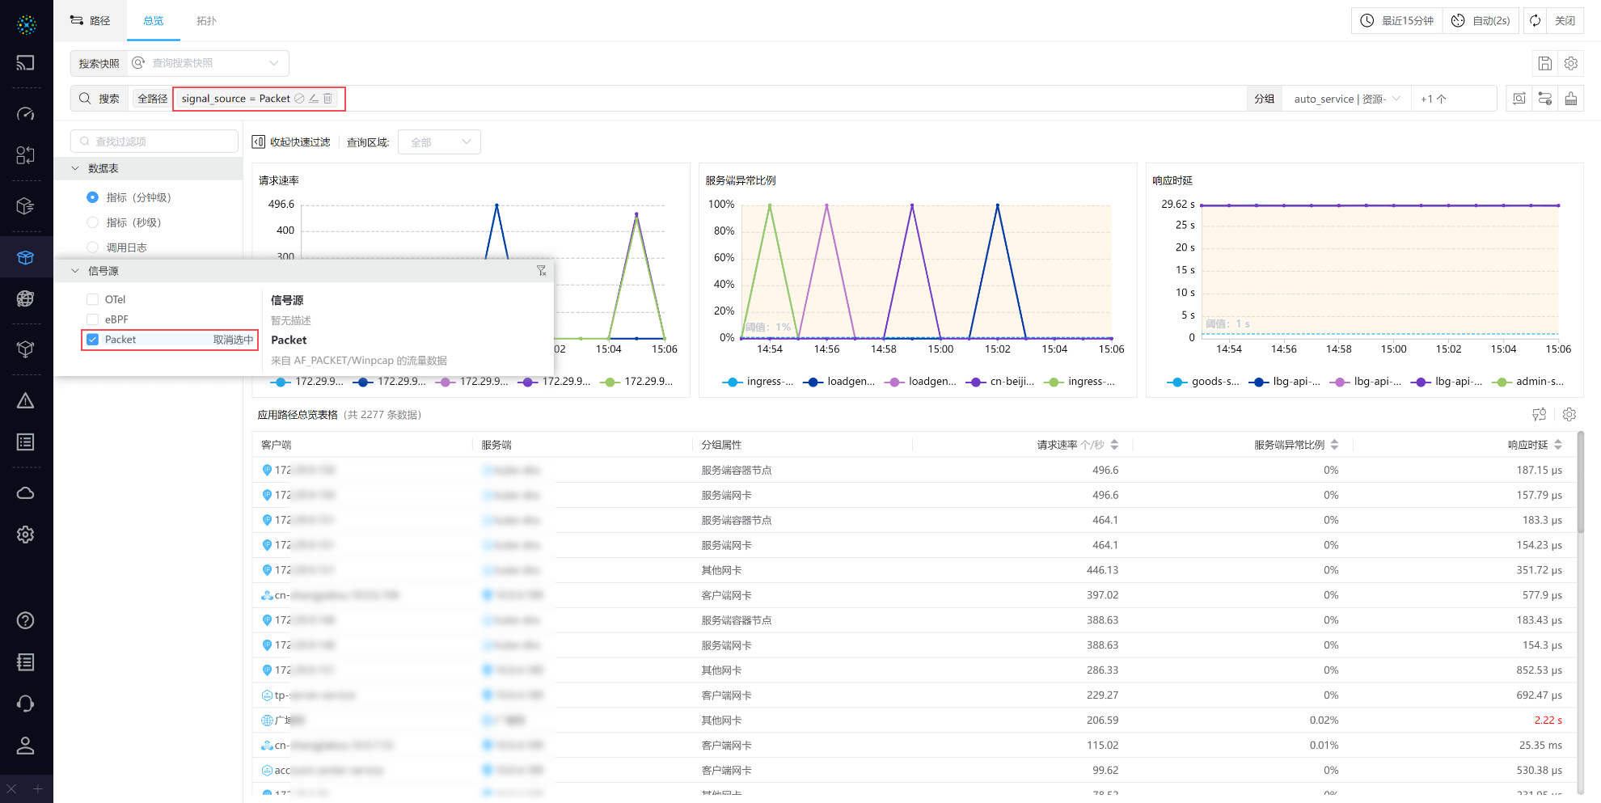Click the save snapshot icon

click(x=1544, y=63)
